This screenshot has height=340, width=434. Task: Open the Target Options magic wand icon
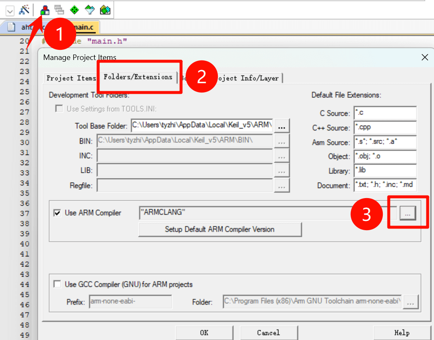[24, 9]
